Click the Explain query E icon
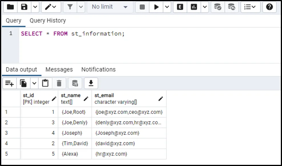 pos(180,7)
